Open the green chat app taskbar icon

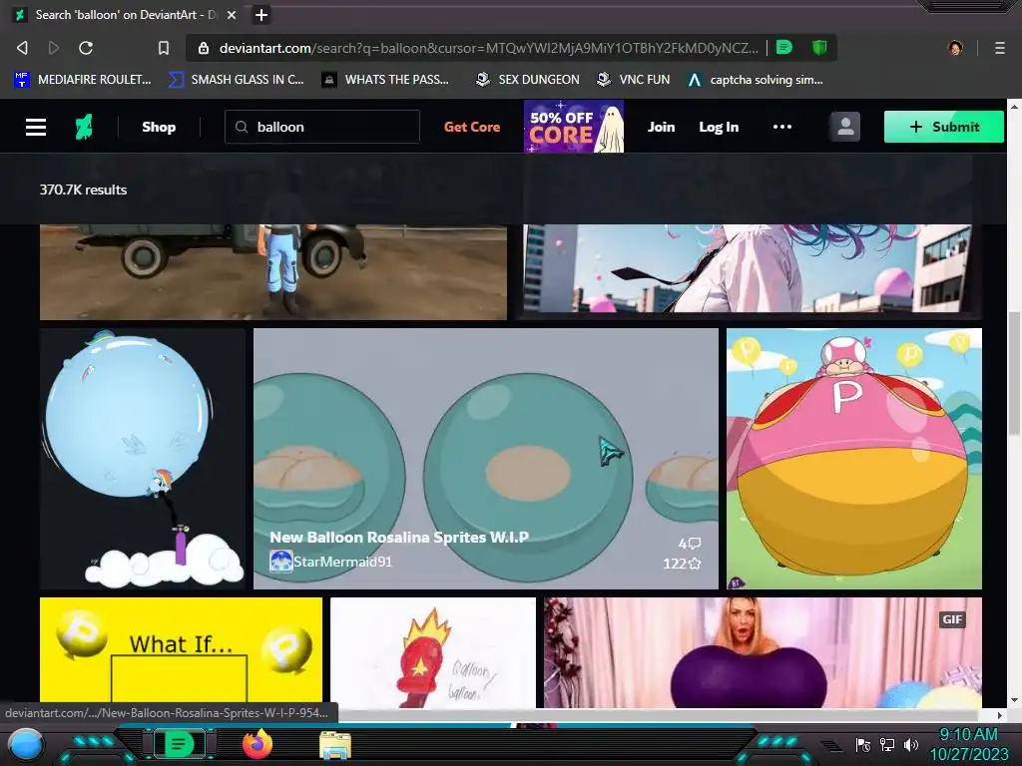click(x=178, y=744)
